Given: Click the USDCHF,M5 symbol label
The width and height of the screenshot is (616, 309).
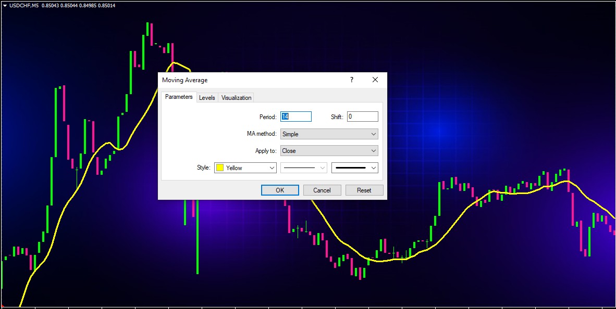Looking at the screenshot, I should [23, 5].
